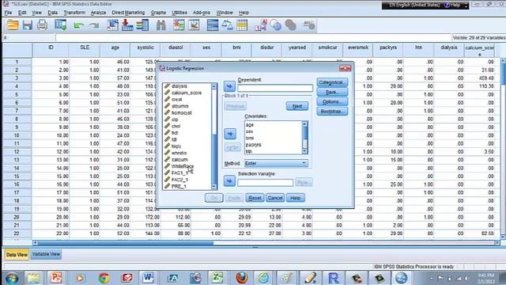Screen dimensions: 506x285
Task: Click the Cancel button
Action: pos(275,198)
